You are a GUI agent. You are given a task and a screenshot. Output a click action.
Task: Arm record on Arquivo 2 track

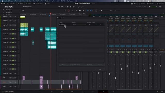pyautogui.click(x=10, y=21)
